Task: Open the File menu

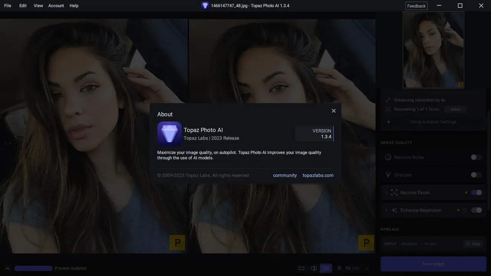Action: pos(8,6)
